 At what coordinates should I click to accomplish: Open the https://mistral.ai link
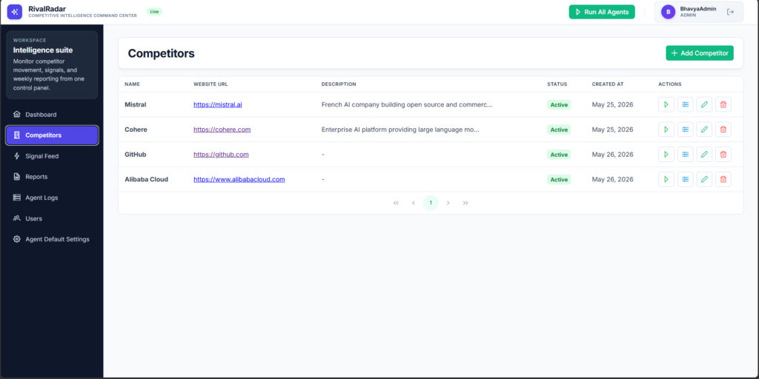point(218,104)
